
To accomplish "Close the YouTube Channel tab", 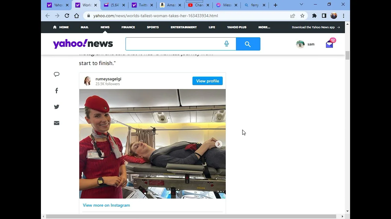I will point(208,5).
